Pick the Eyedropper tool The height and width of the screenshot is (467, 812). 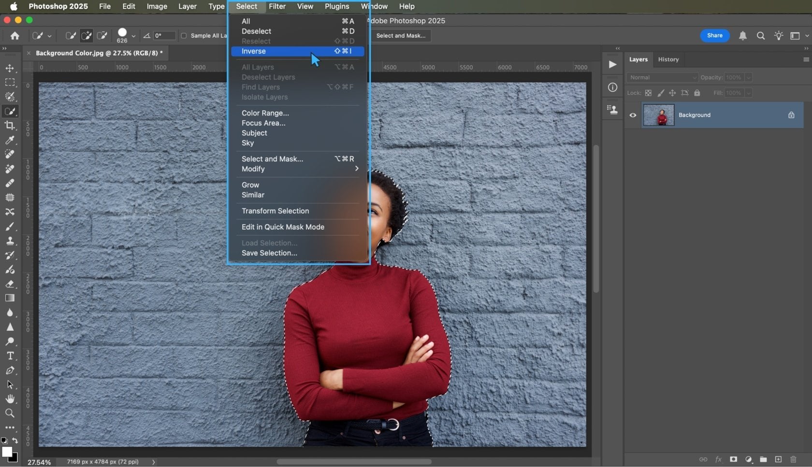[10, 140]
